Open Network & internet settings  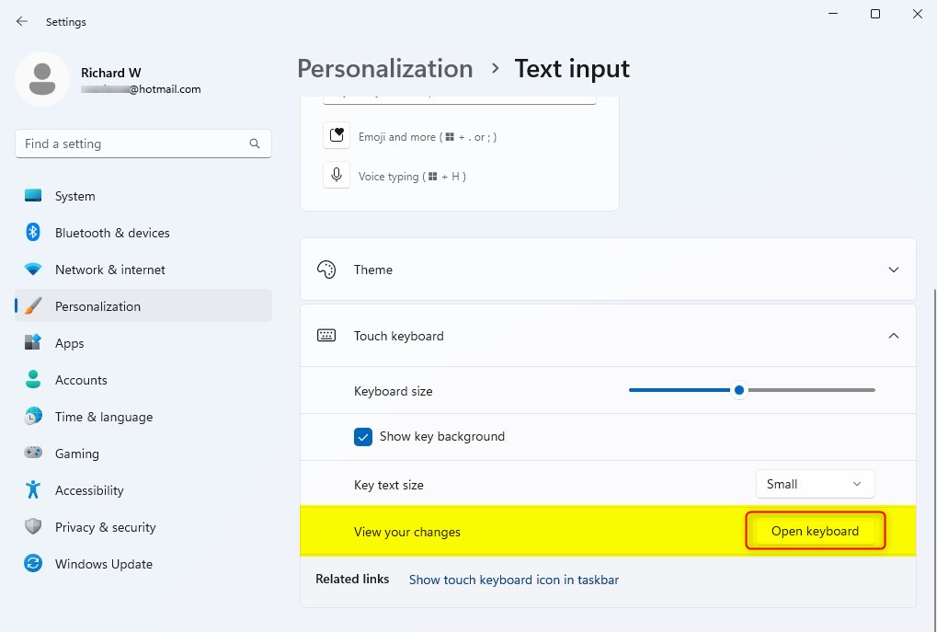tap(110, 270)
